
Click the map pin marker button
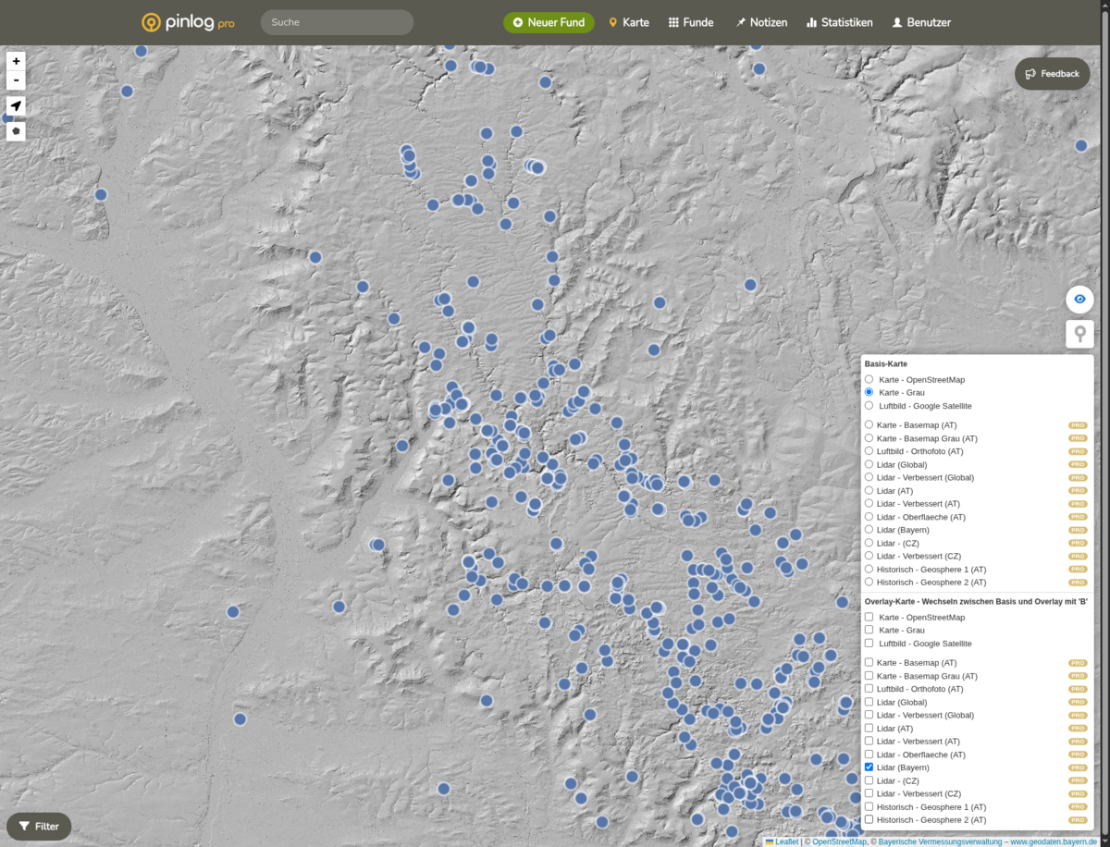click(1079, 334)
